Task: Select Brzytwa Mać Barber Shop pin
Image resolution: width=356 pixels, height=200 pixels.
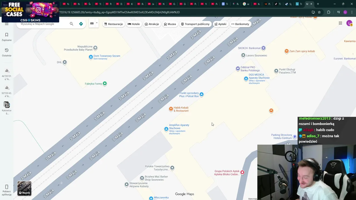Action: pos(142,178)
